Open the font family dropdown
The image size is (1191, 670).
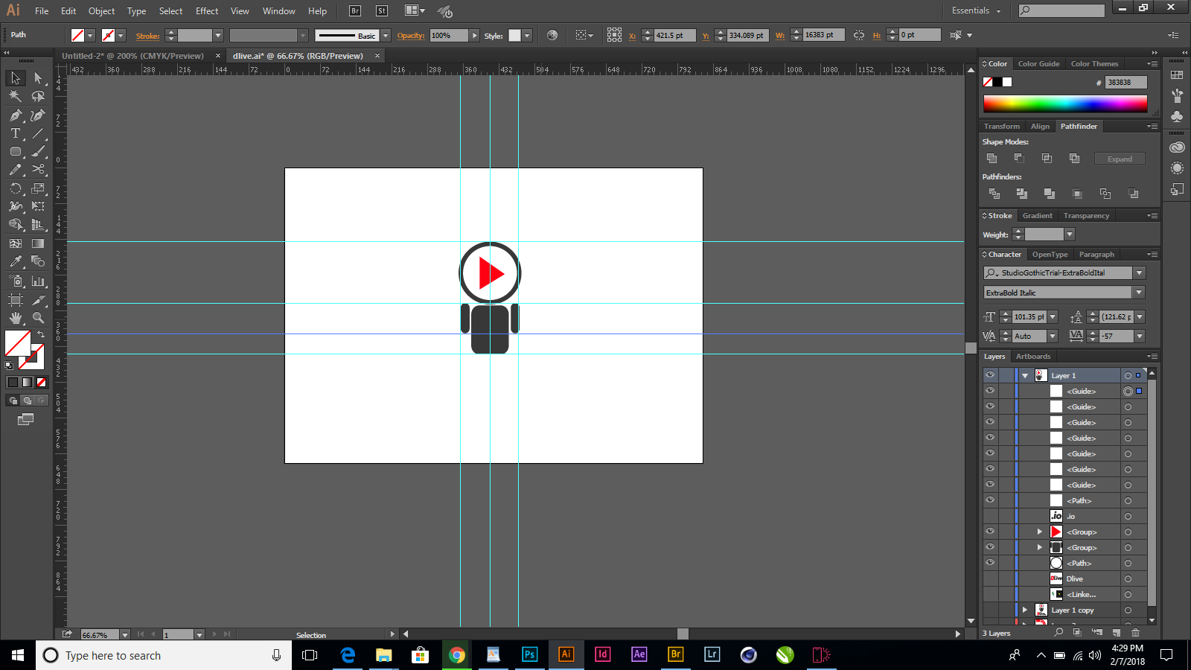1139,272
